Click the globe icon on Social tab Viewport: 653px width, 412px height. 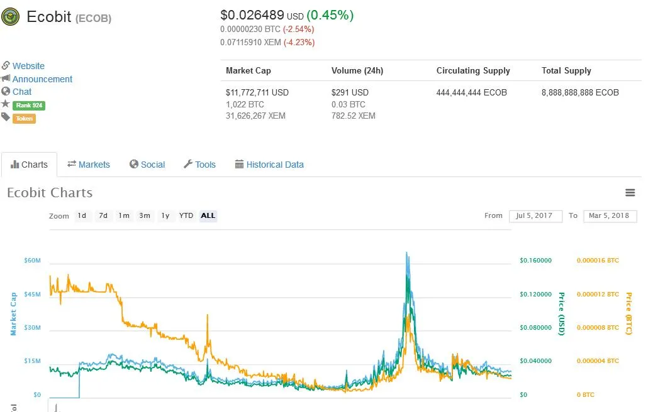coord(133,164)
